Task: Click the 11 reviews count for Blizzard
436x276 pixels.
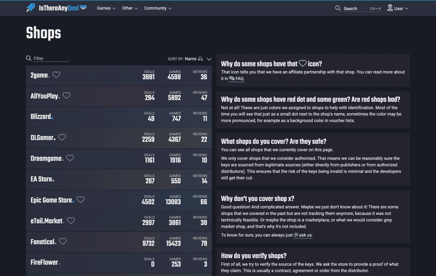Action: coord(205,118)
